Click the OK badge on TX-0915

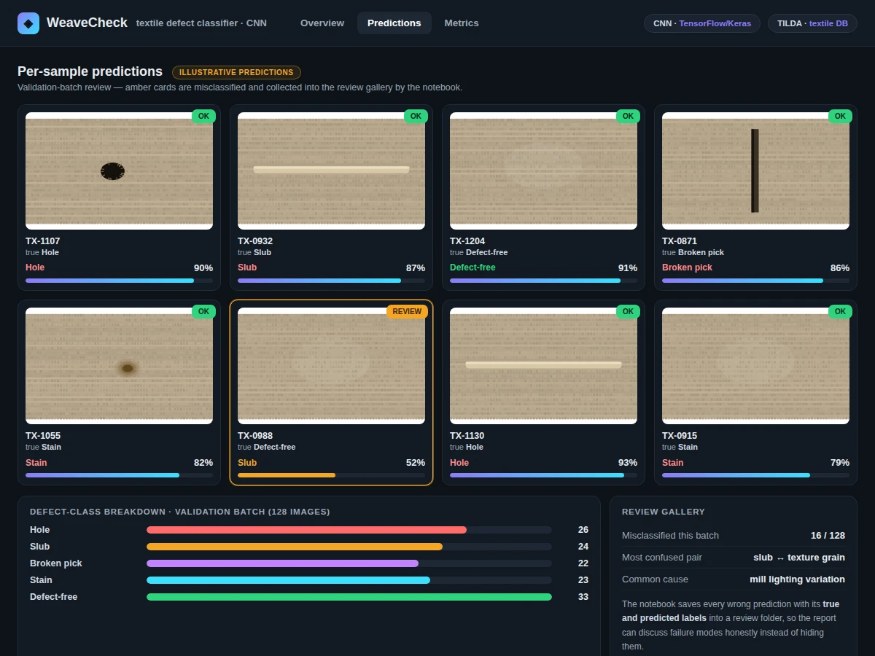(840, 311)
